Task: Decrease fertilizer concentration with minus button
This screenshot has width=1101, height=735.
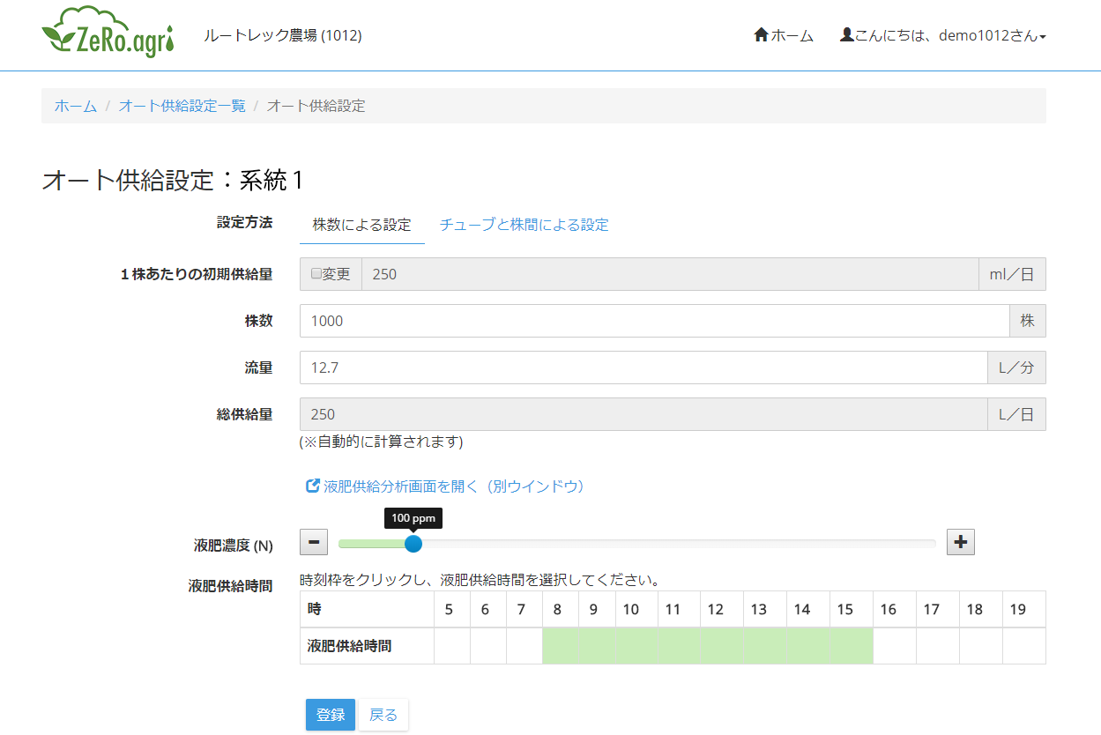Action: [314, 542]
